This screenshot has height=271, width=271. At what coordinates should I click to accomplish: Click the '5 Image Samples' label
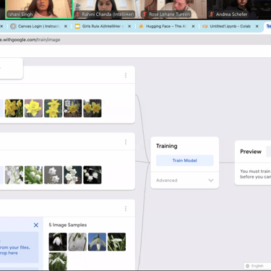[68, 225]
